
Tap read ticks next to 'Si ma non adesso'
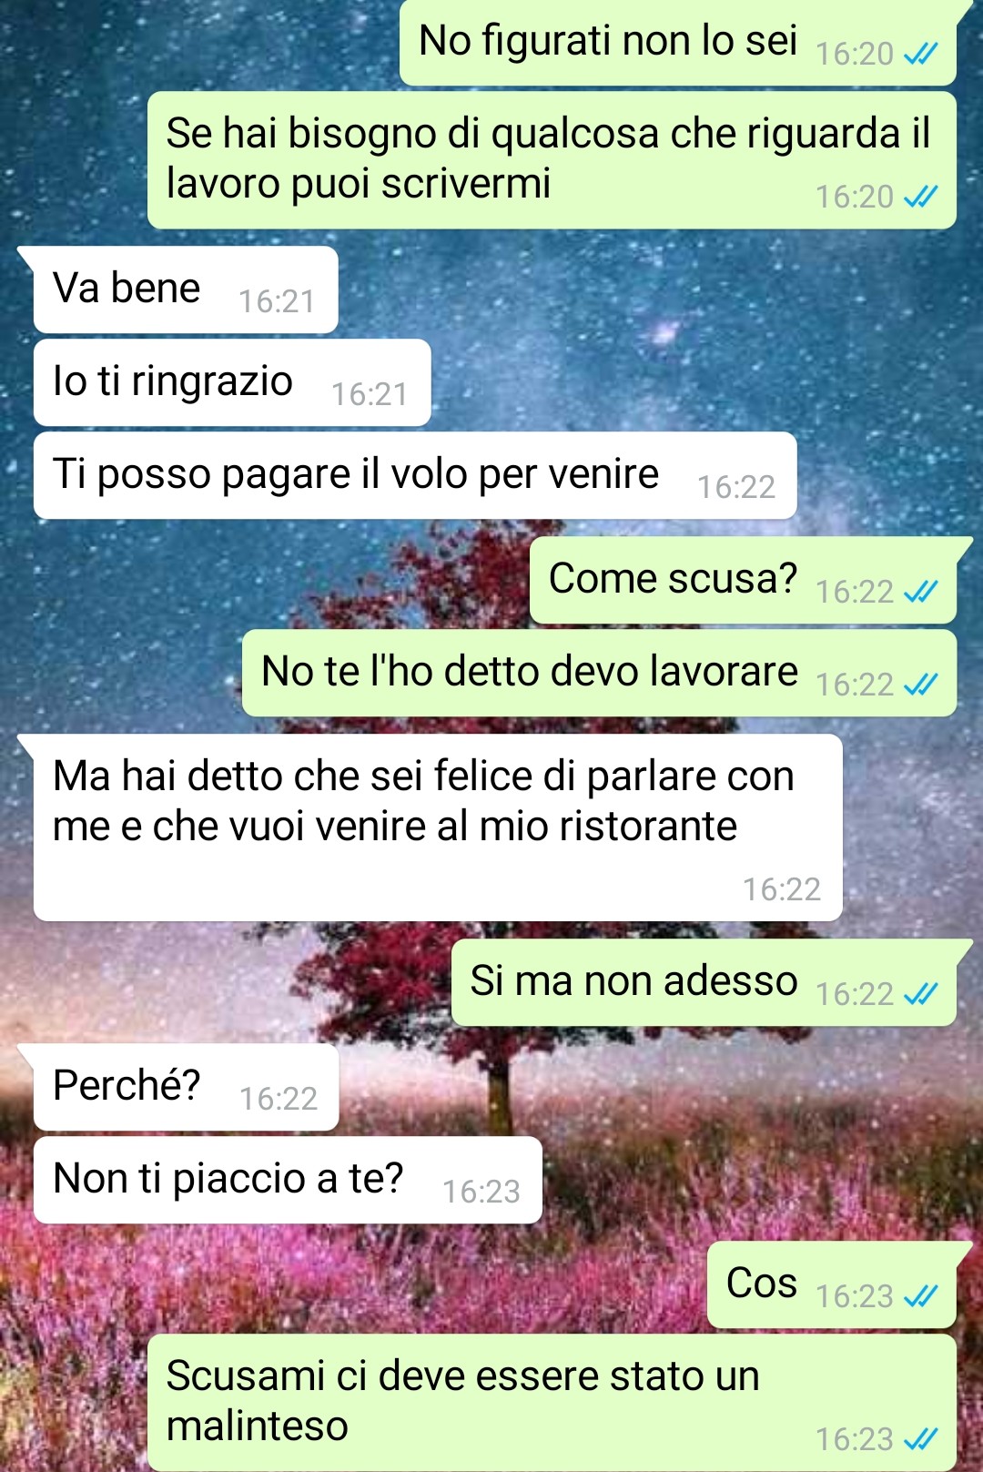[920, 994]
